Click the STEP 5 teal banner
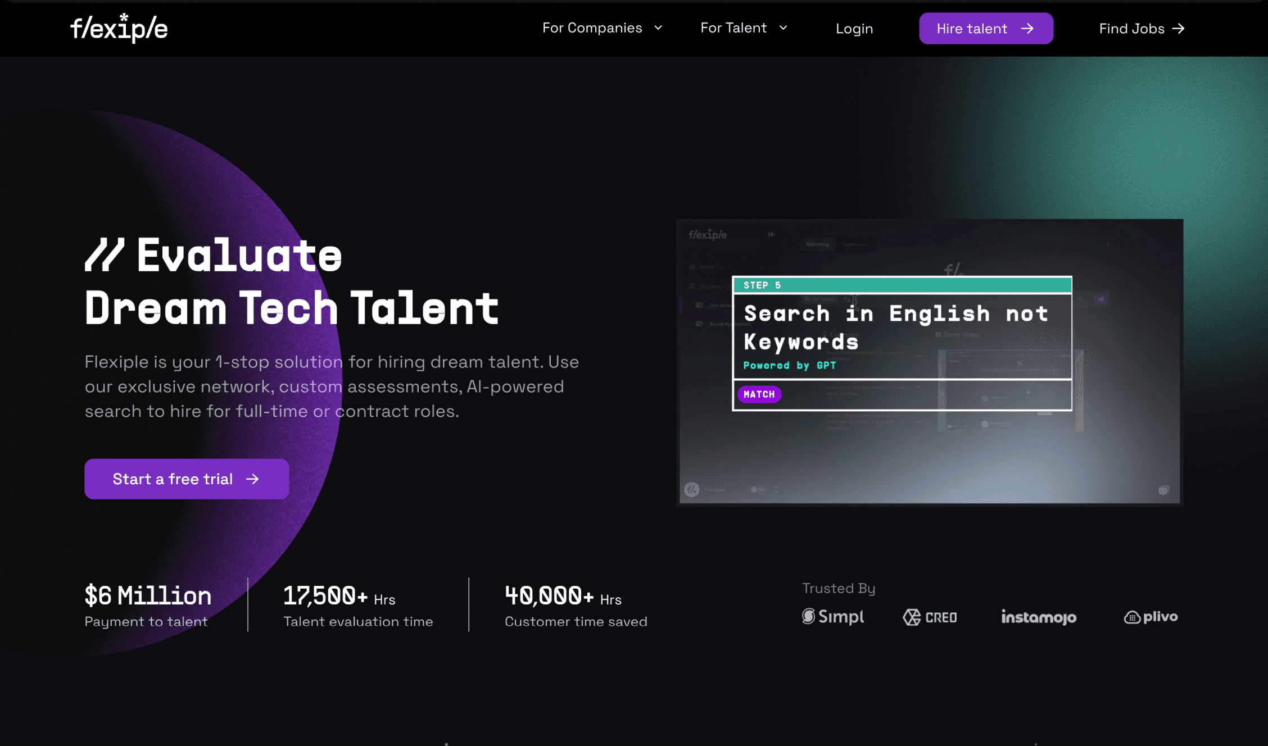The width and height of the screenshot is (1268, 746). coord(902,285)
